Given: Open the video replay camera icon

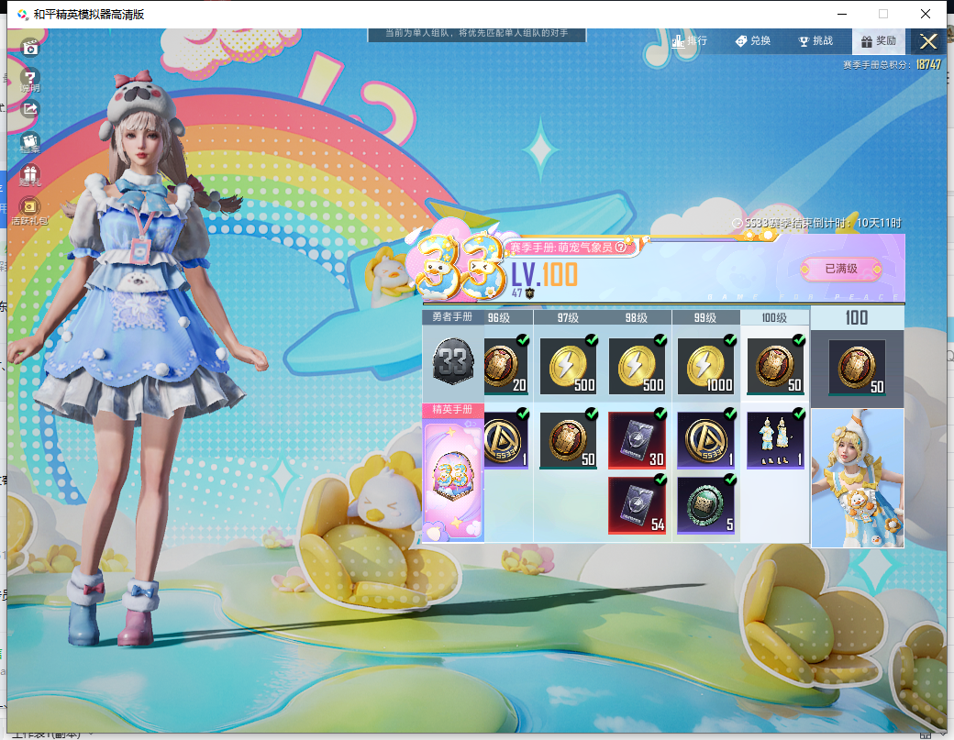Looking at the screenshot, I should (x=30, y=47).
